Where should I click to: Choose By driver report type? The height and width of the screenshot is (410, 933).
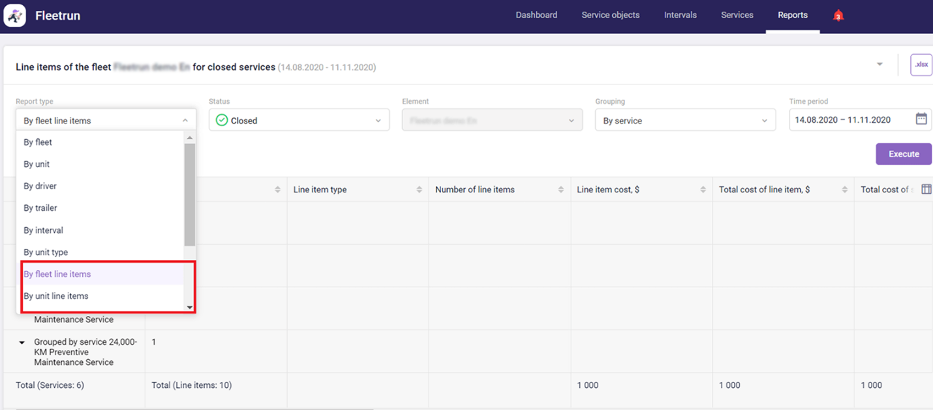click(x=40, y=186)
